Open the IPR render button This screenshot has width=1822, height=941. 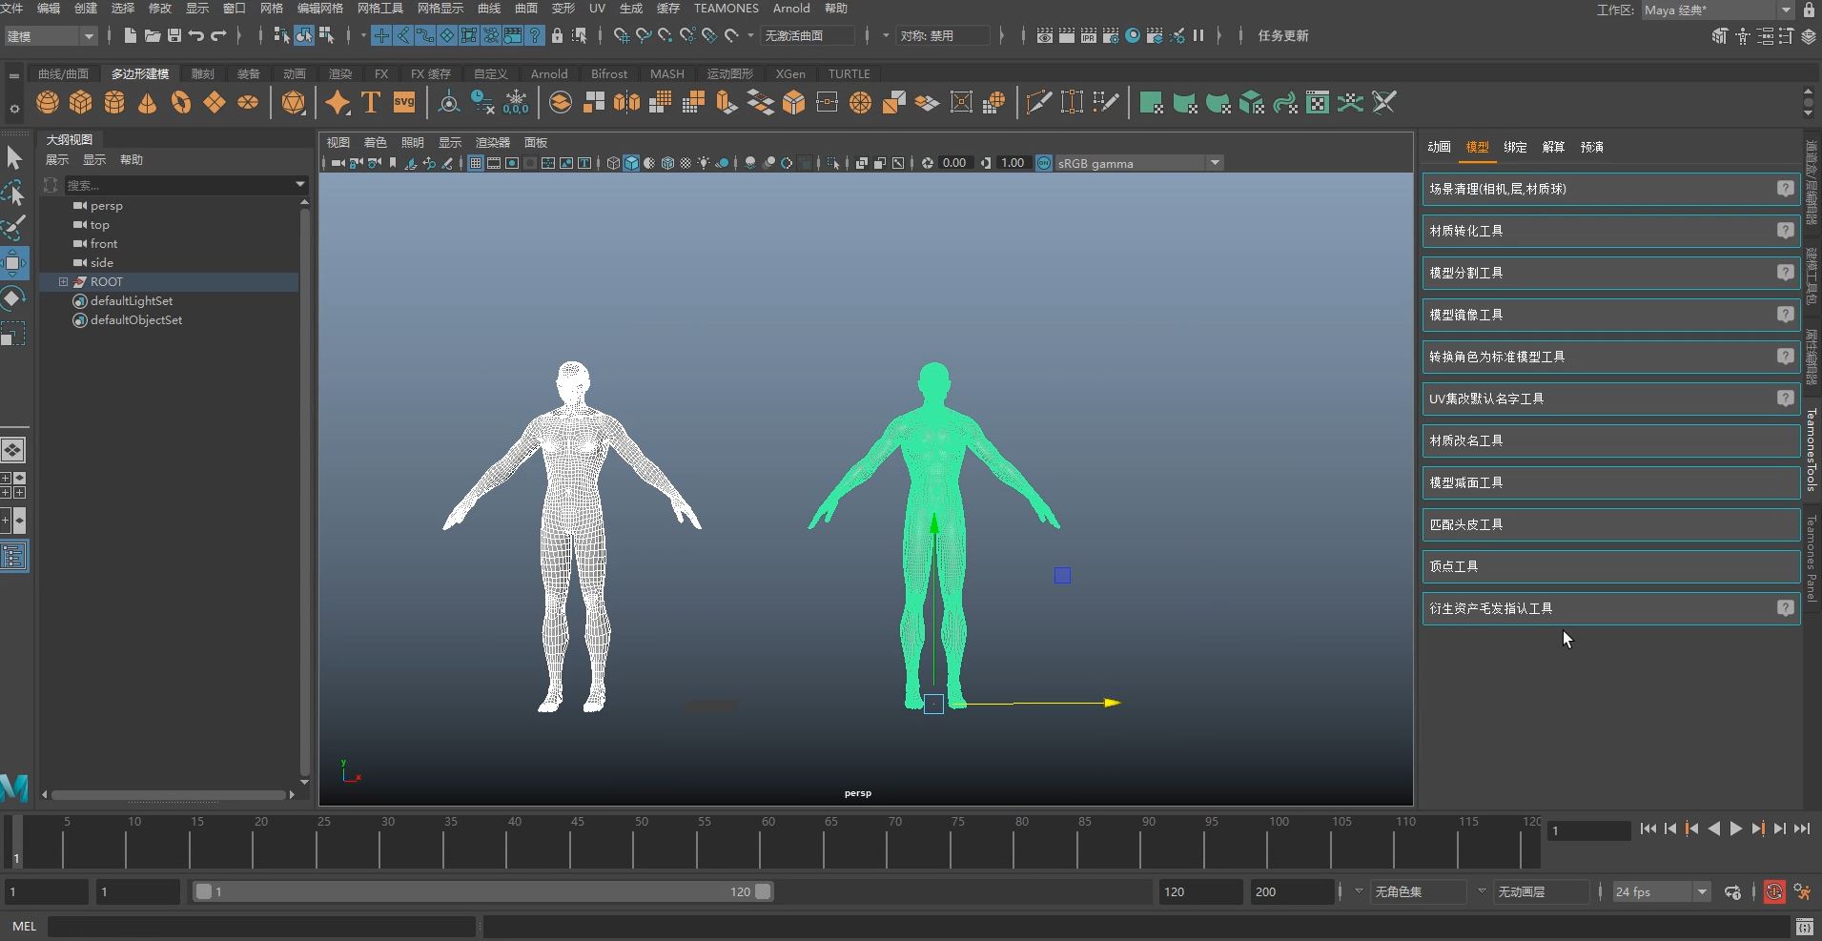click(1089, 36)
